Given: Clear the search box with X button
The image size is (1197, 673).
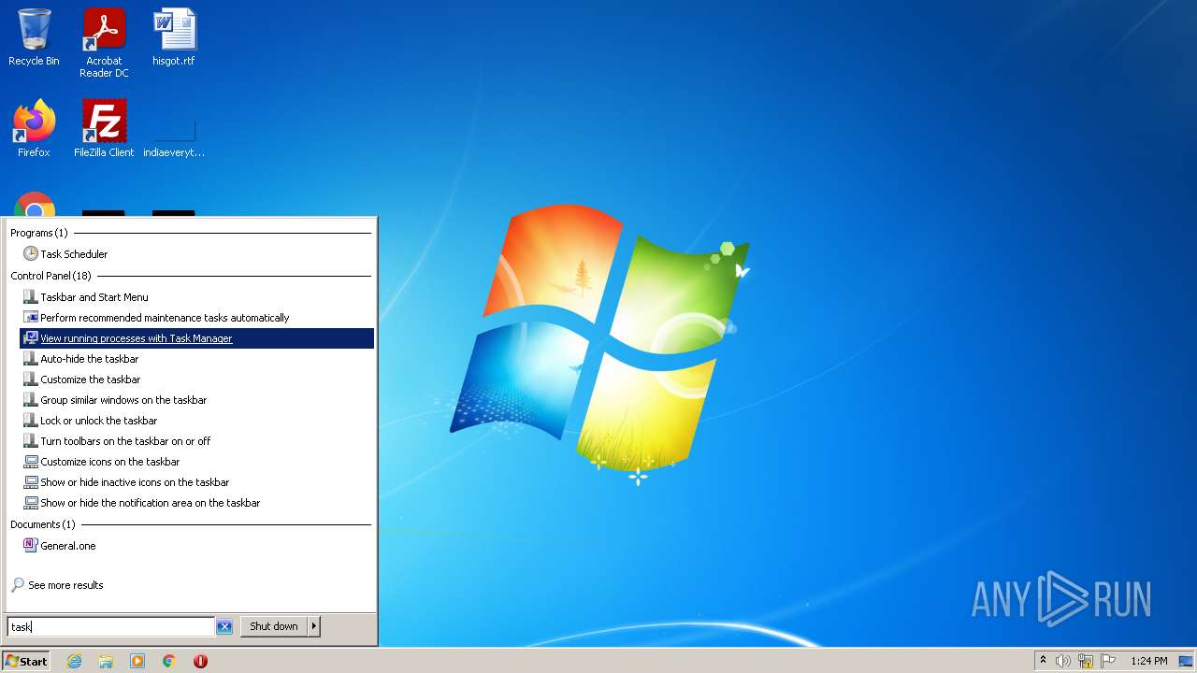Looking at the screenshot, I should (224, 627).
